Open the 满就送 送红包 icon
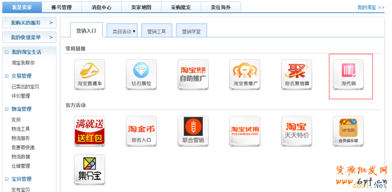This screenshot has width=392, height=192. point(90,131)
